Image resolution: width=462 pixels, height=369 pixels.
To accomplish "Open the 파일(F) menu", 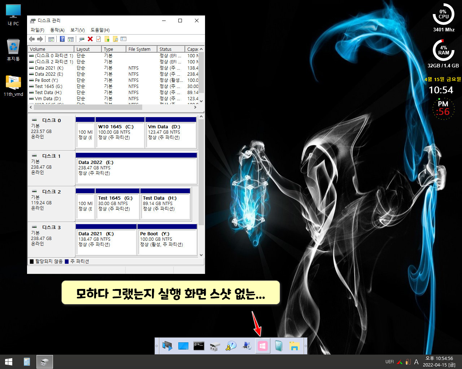I will 37,30.
